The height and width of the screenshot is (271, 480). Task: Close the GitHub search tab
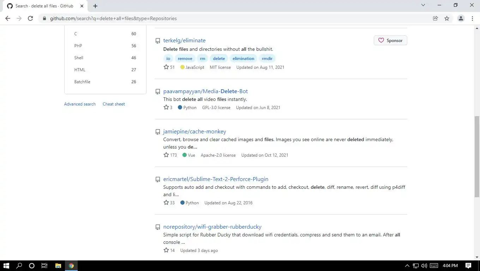click(x=82, y=6)
